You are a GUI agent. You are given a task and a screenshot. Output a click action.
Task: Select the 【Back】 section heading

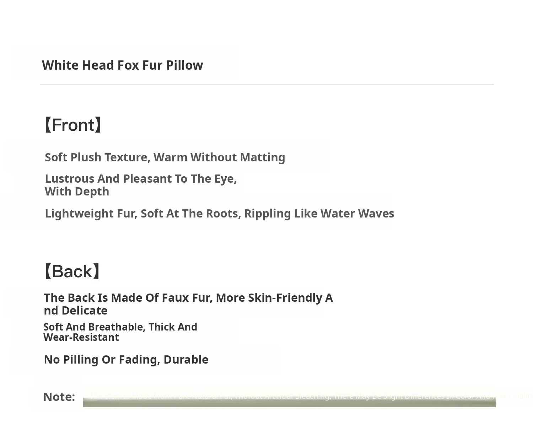72,272
